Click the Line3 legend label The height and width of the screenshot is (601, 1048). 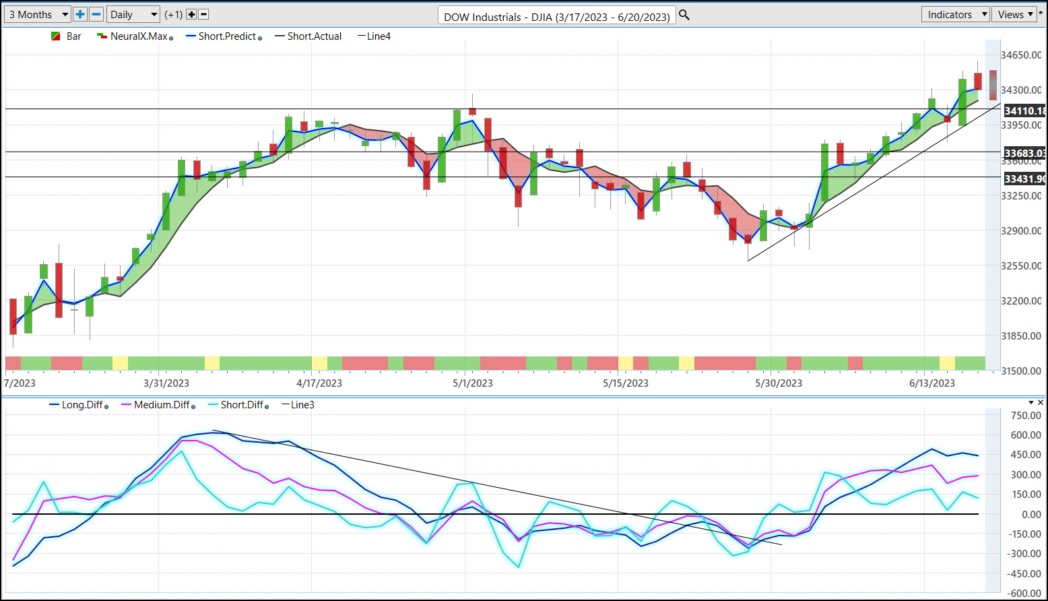(302, 405)
